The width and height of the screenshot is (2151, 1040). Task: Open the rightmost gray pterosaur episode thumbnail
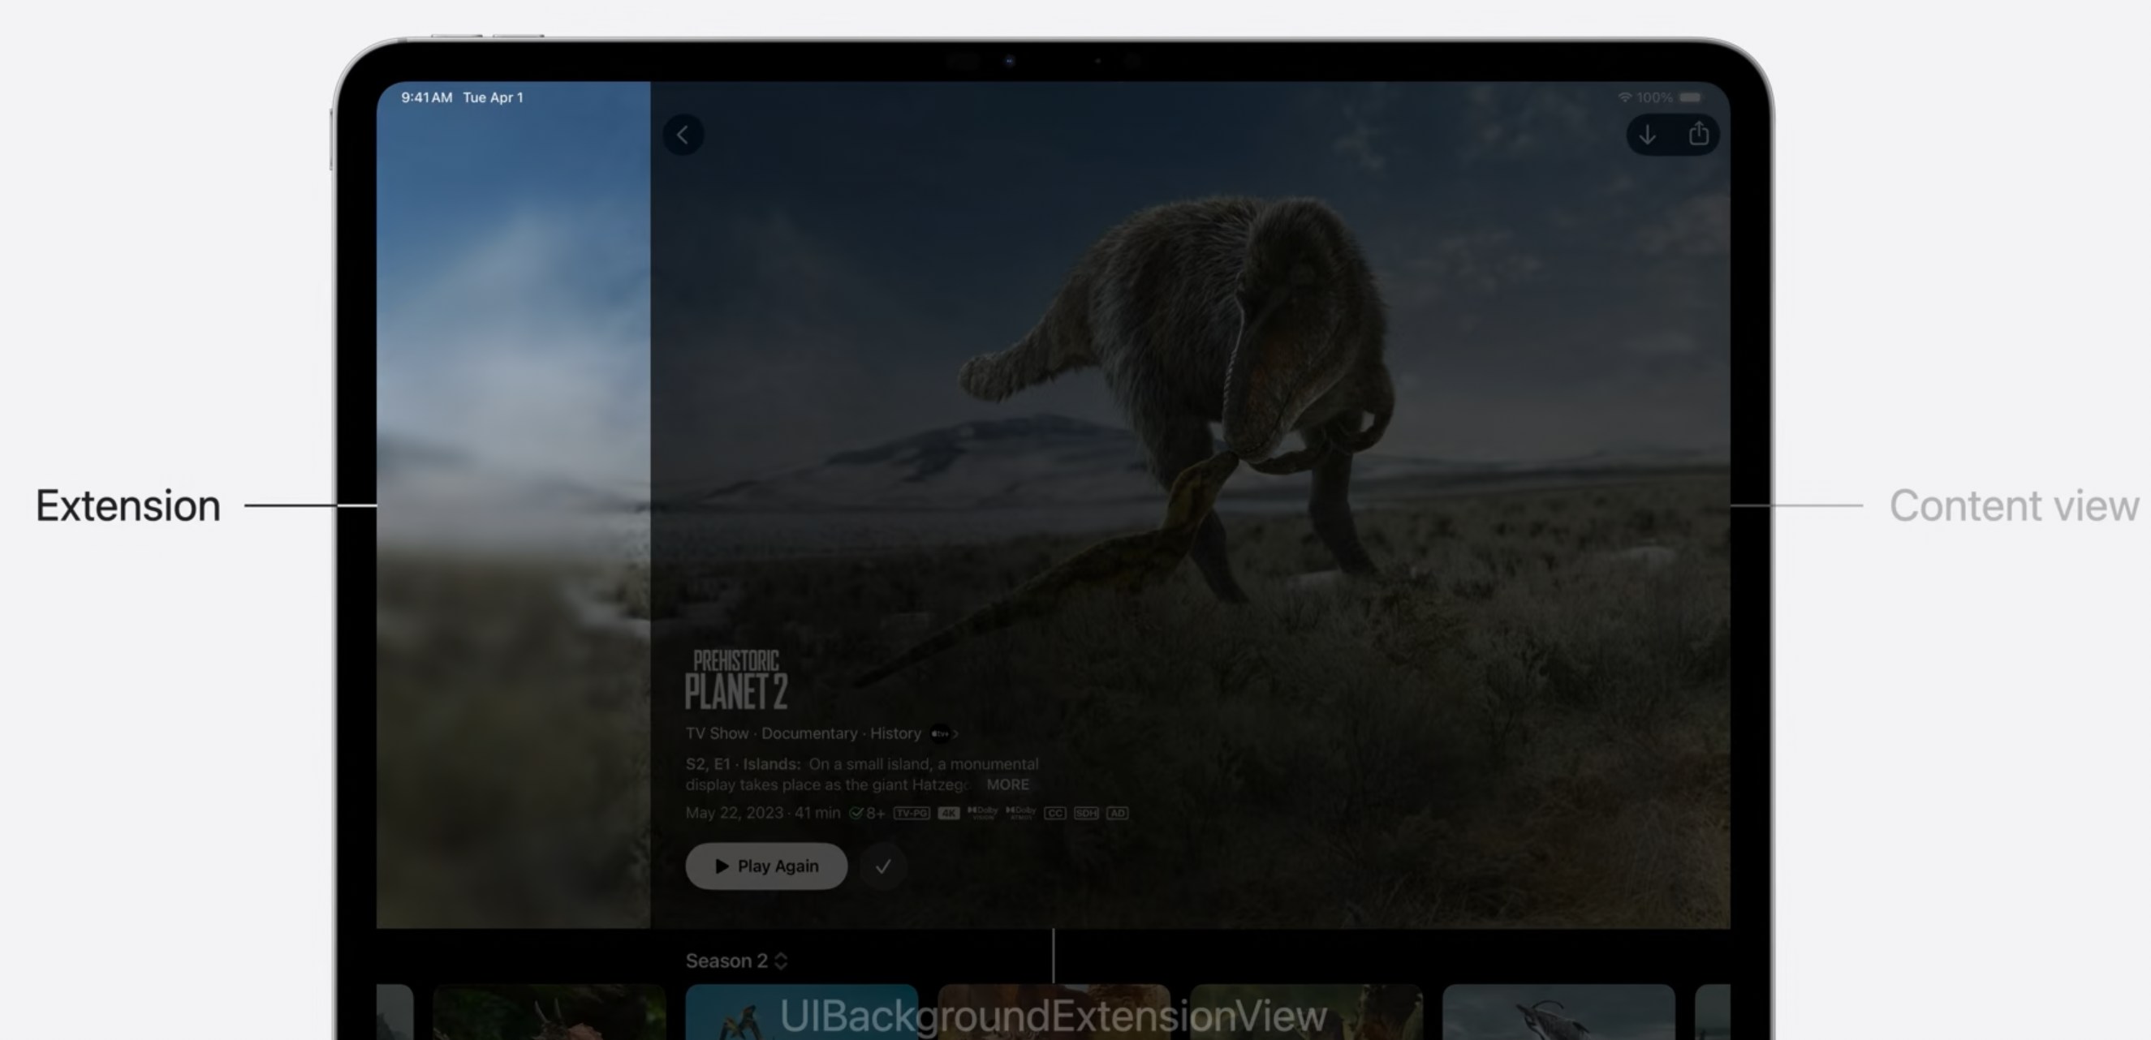coord(1558,1014)
